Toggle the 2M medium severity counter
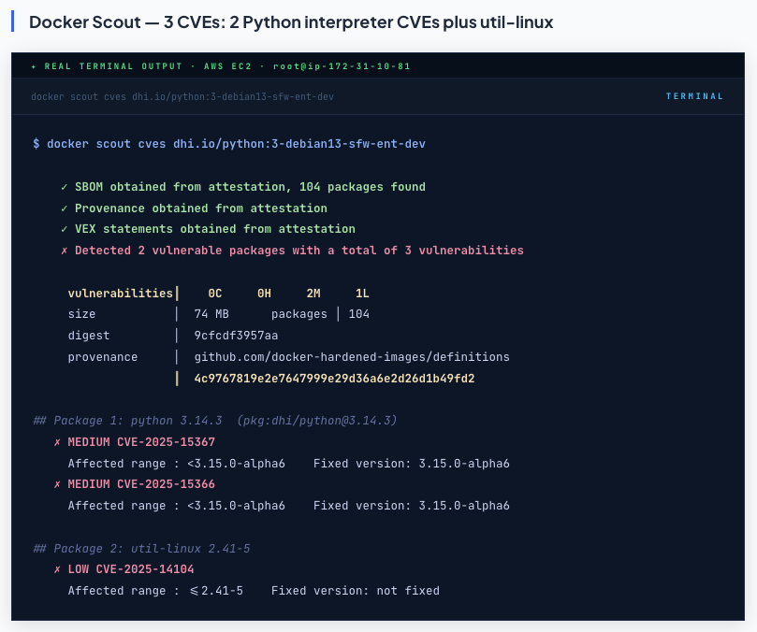The image size is (757, 632). (x=312, y=293)
